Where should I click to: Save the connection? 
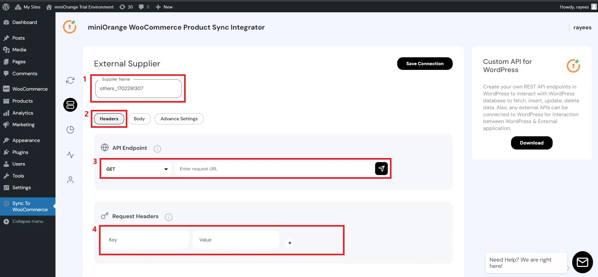point(425,64)
